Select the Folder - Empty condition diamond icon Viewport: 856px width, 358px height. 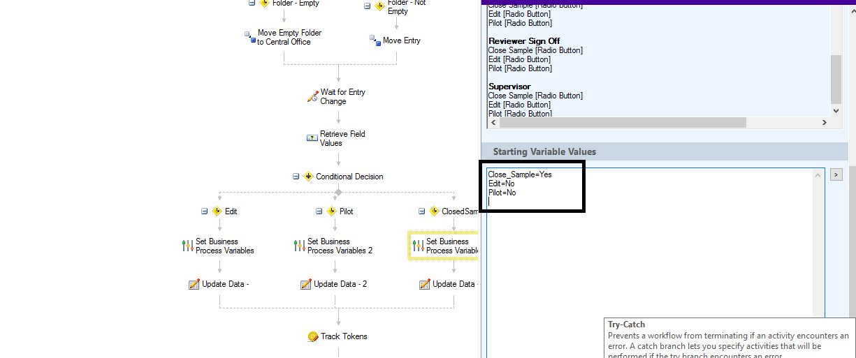coord(264,3)
